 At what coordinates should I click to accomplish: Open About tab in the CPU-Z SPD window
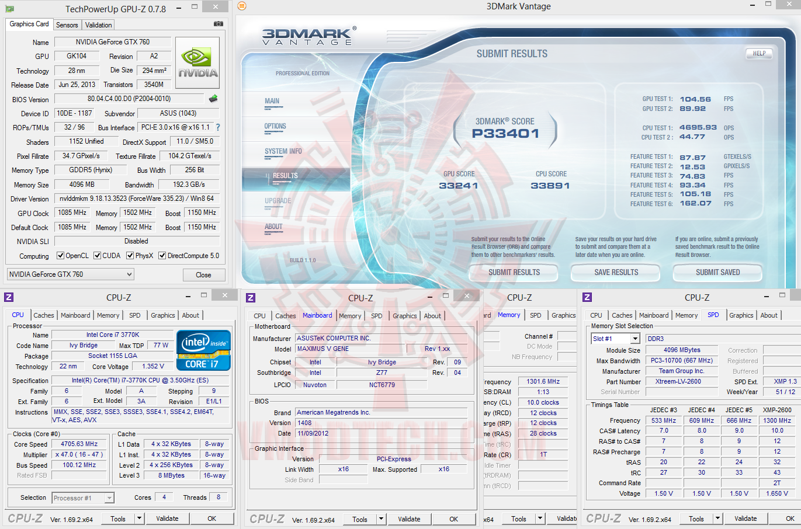point(769,315)
